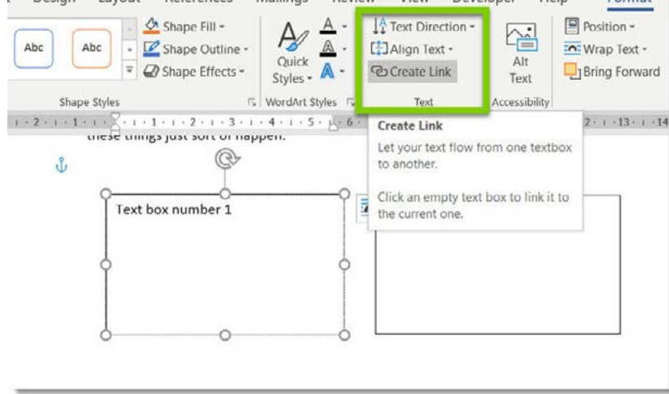Click the blue anchor icon in margin
The width and height of the screenshot is (669, 394).
(61, 165)
